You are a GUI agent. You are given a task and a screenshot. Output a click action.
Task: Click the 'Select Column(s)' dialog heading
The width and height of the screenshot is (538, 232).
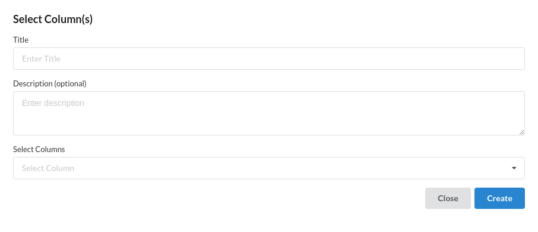pos(53,19)
